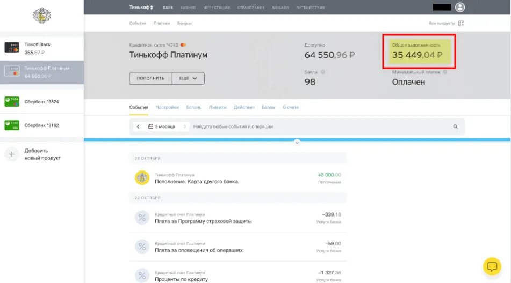
Task: Switch to the Баллы tab
Action: click(x=269, y=107)
